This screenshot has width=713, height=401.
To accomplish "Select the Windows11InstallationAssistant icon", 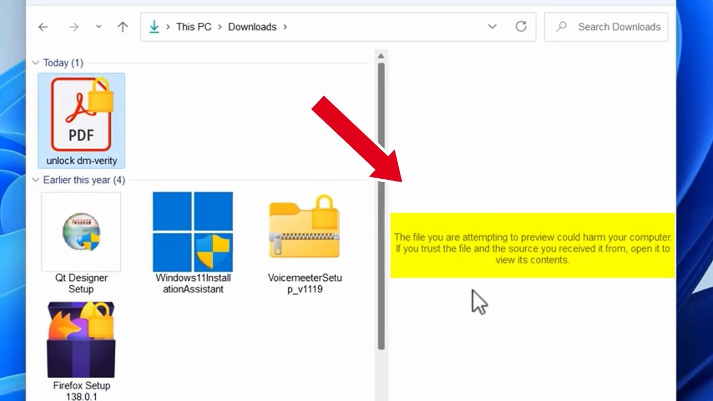I will pyautogui.click(x=193, y=232).
